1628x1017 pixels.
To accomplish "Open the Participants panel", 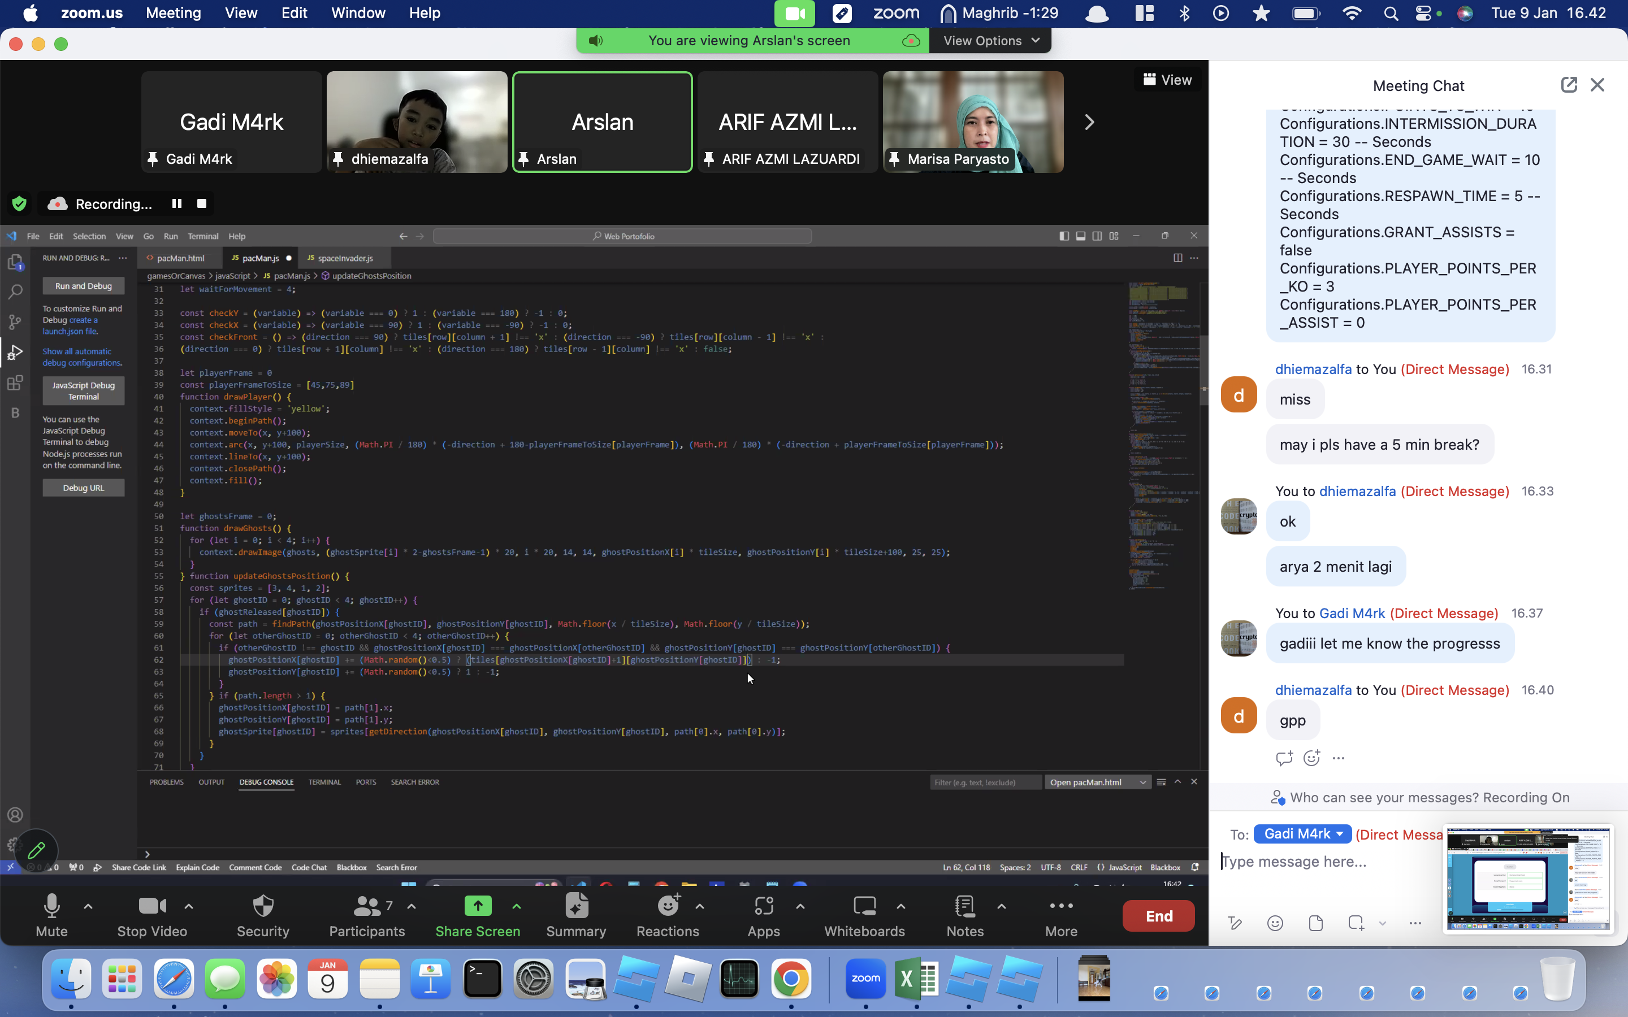I will click(367, 915).
